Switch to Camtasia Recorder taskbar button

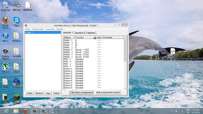point(44,111)
